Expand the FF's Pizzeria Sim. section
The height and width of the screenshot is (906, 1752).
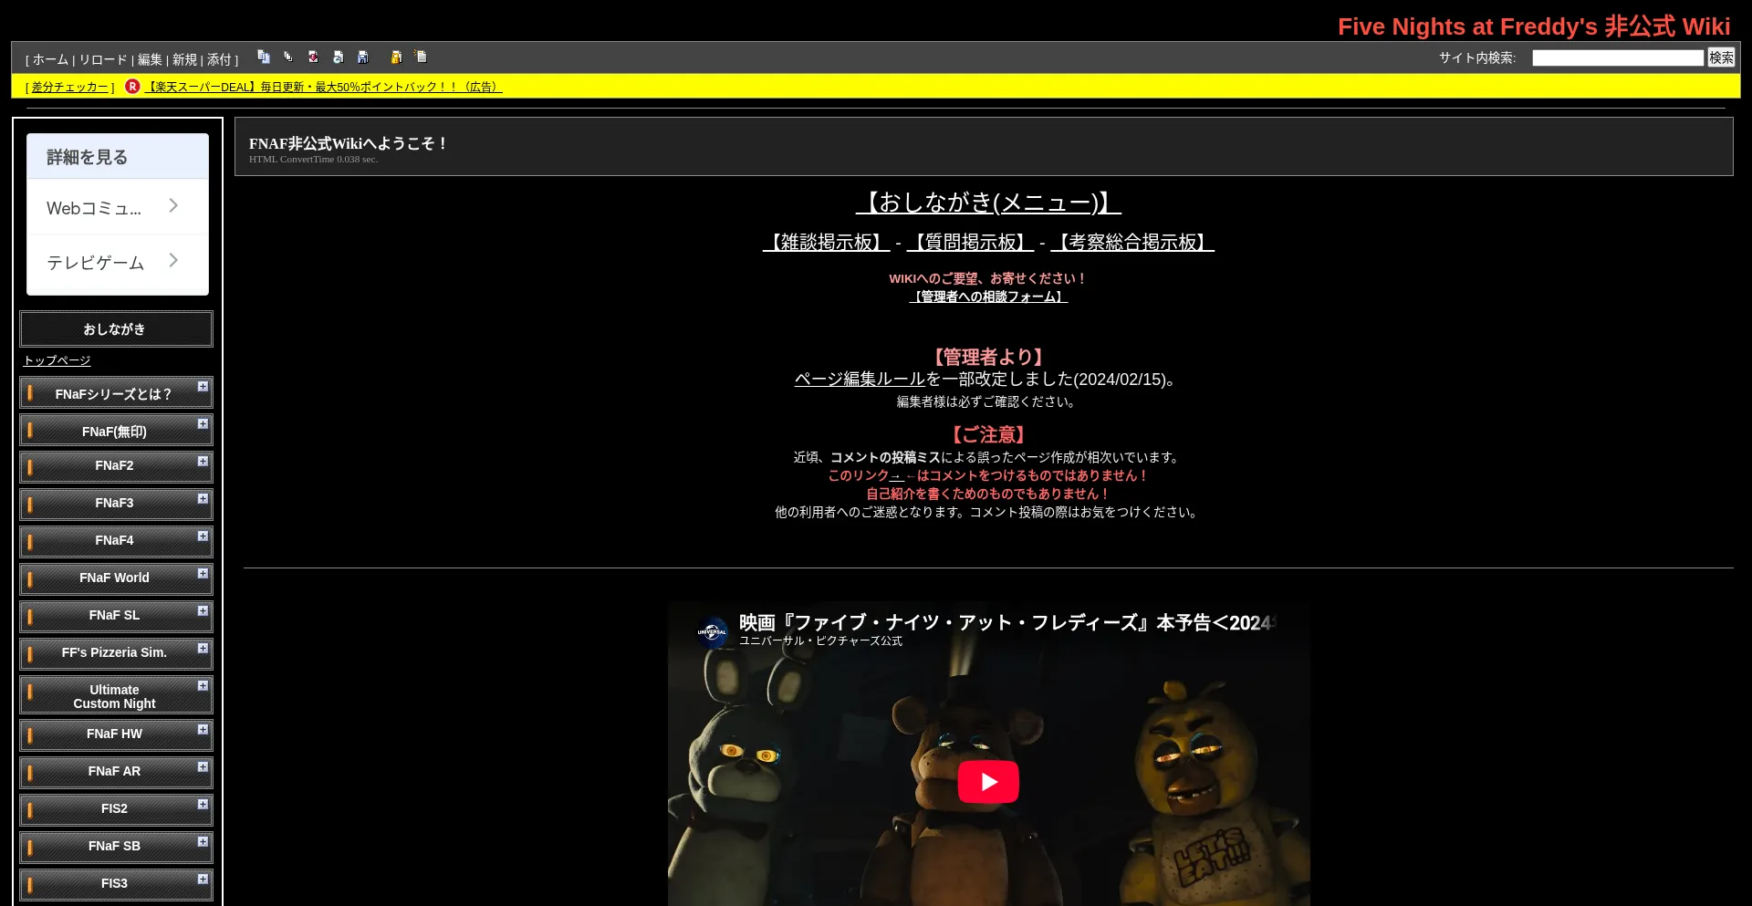(203, 649)
